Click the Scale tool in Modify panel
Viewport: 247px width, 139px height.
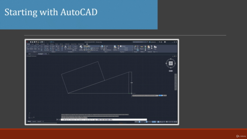52,50
